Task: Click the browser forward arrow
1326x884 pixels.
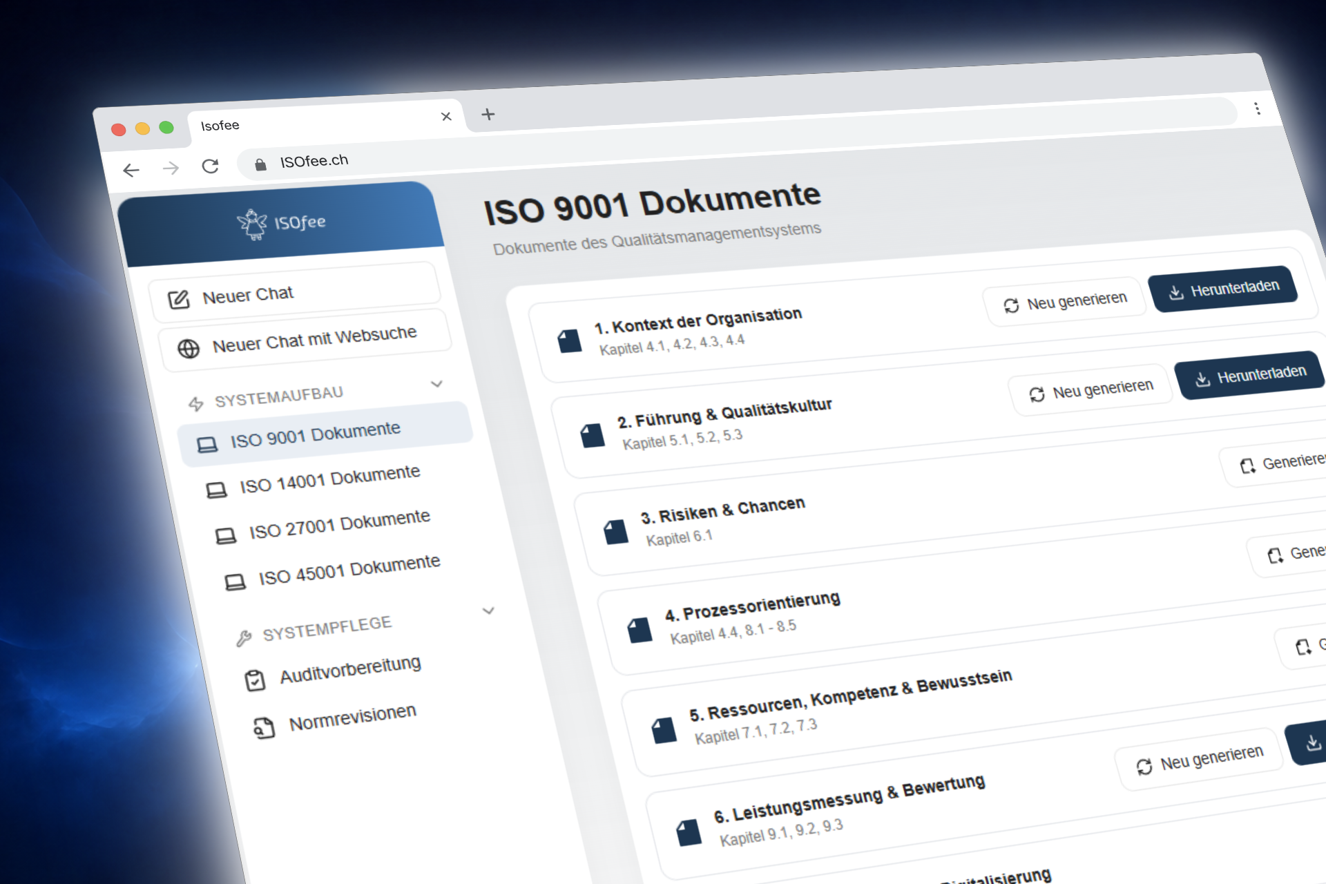Action: click(x=171, y=168)
